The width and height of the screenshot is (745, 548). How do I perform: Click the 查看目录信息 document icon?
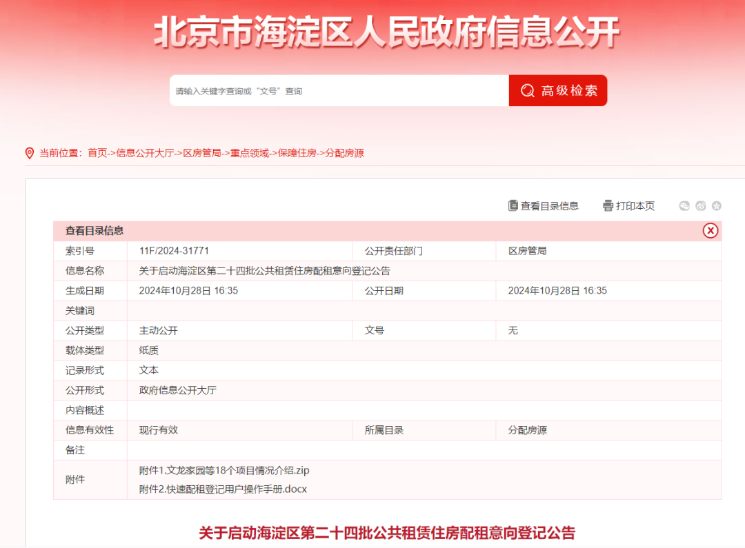click(x=513, y=205)
